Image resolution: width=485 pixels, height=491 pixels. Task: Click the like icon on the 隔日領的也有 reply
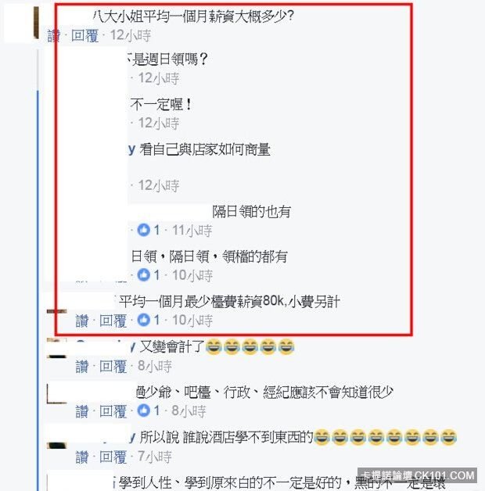143,230
